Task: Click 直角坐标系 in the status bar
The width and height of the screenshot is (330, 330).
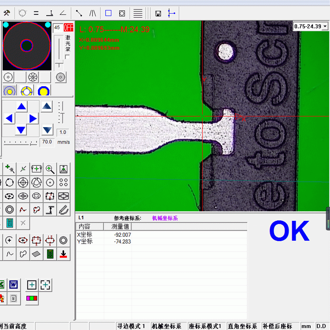Action: (242, 326)
